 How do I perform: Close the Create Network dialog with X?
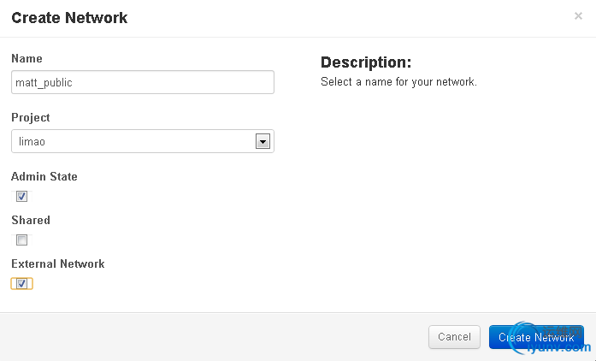tap(578, 16)
